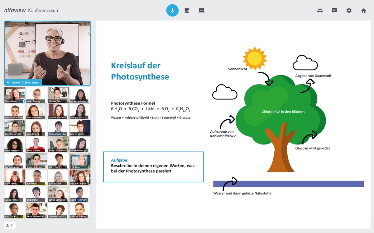The height and width of the screenshot is (233, 374).
Task: Open settings gear icon
Action: (x=349, y=10)
